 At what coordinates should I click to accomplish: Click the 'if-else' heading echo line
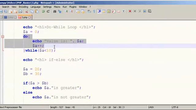pyautogui.click(x=53, y=60)
